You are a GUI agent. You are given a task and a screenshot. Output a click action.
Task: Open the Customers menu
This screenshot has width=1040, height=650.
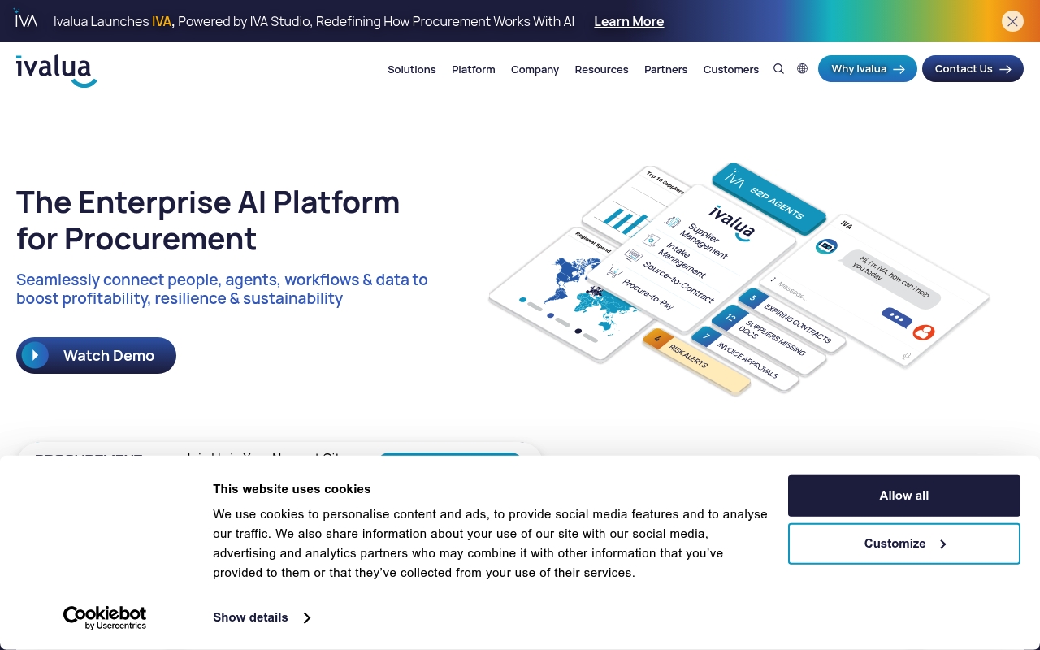pos(731,69)
